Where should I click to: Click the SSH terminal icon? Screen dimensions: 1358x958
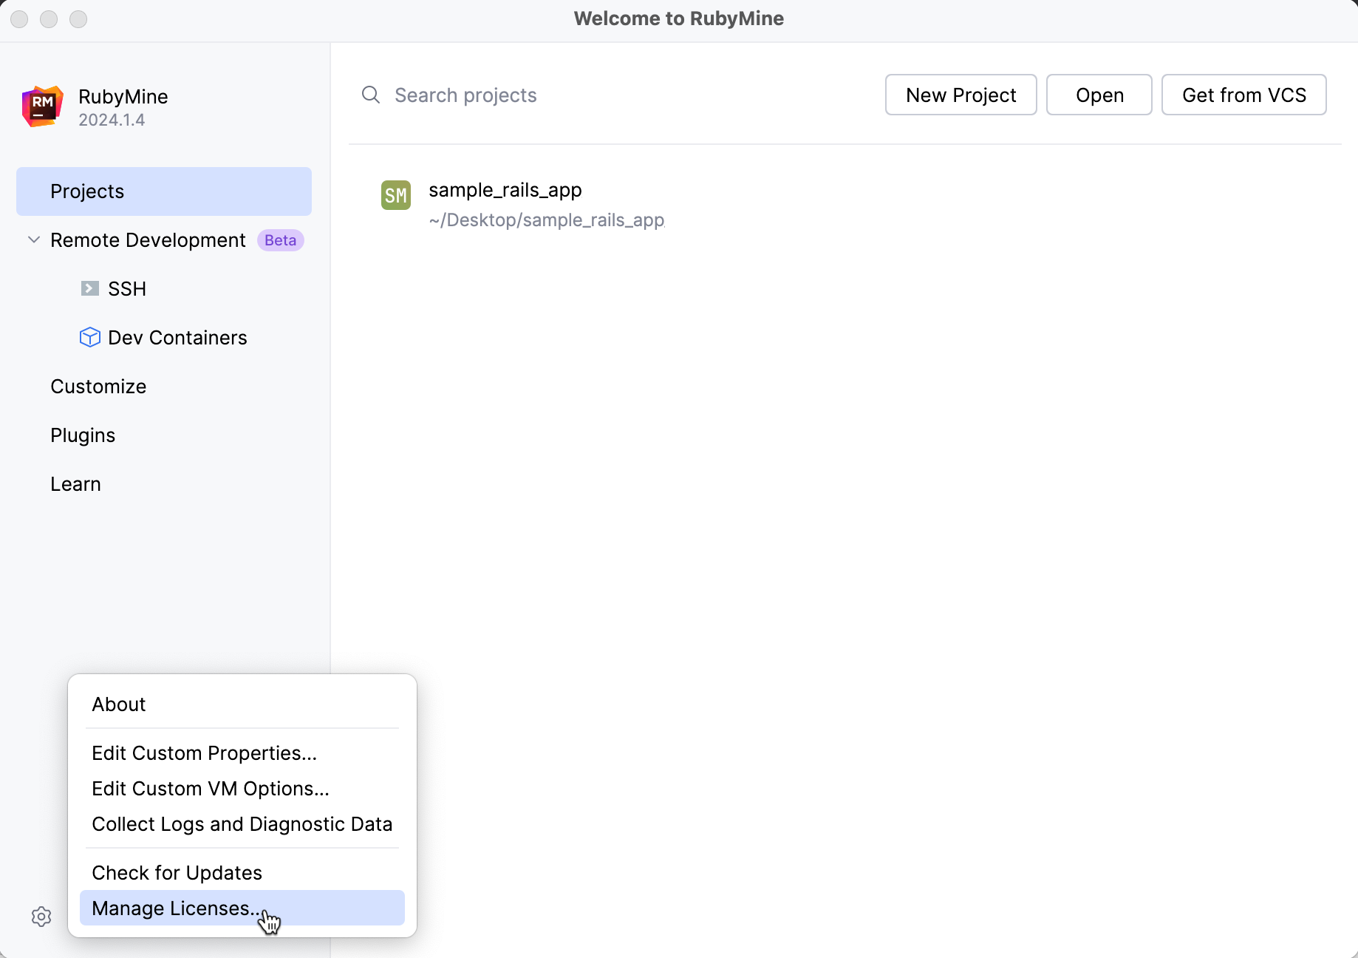click(89, 288)
